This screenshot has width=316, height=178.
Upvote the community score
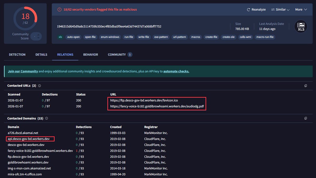click(38, 34)
